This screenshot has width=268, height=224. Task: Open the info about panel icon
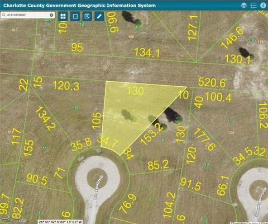tap(263, 6)
